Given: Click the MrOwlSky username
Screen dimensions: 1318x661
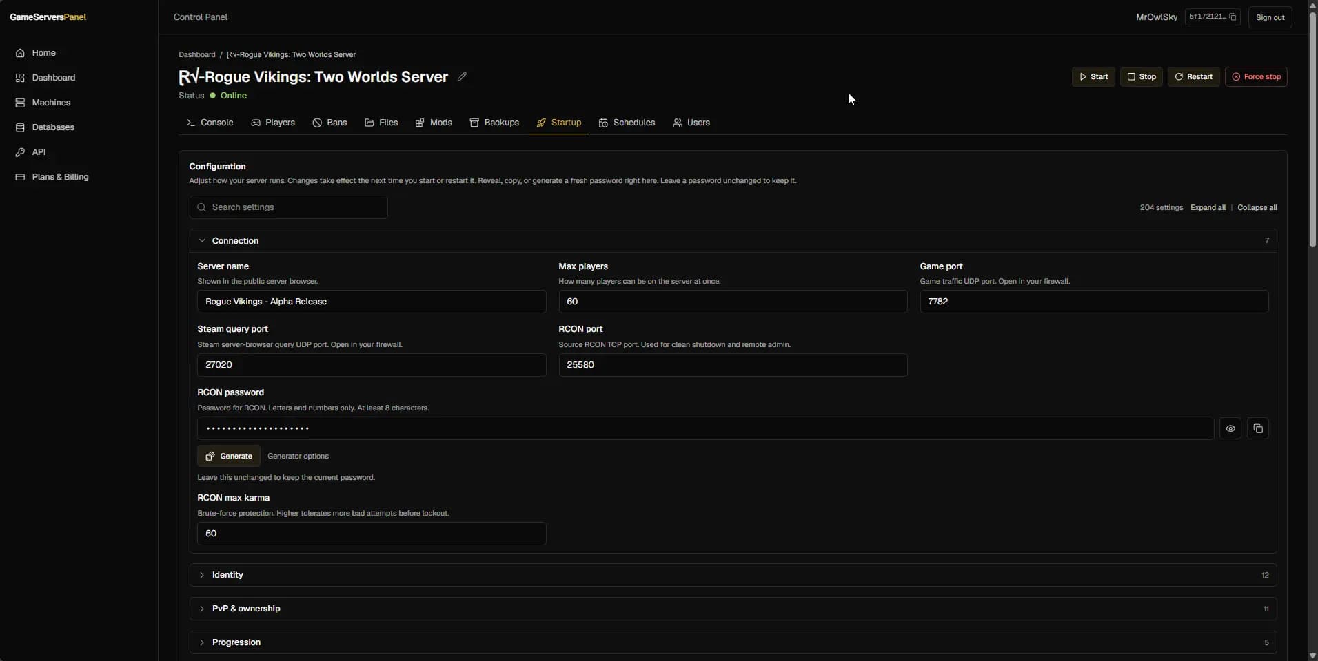Looking at the screenshot, I should [1157, 17].
